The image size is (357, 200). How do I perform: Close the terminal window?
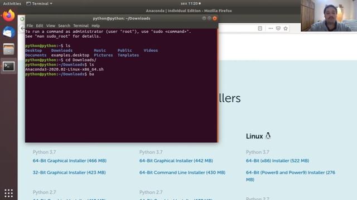215,18
